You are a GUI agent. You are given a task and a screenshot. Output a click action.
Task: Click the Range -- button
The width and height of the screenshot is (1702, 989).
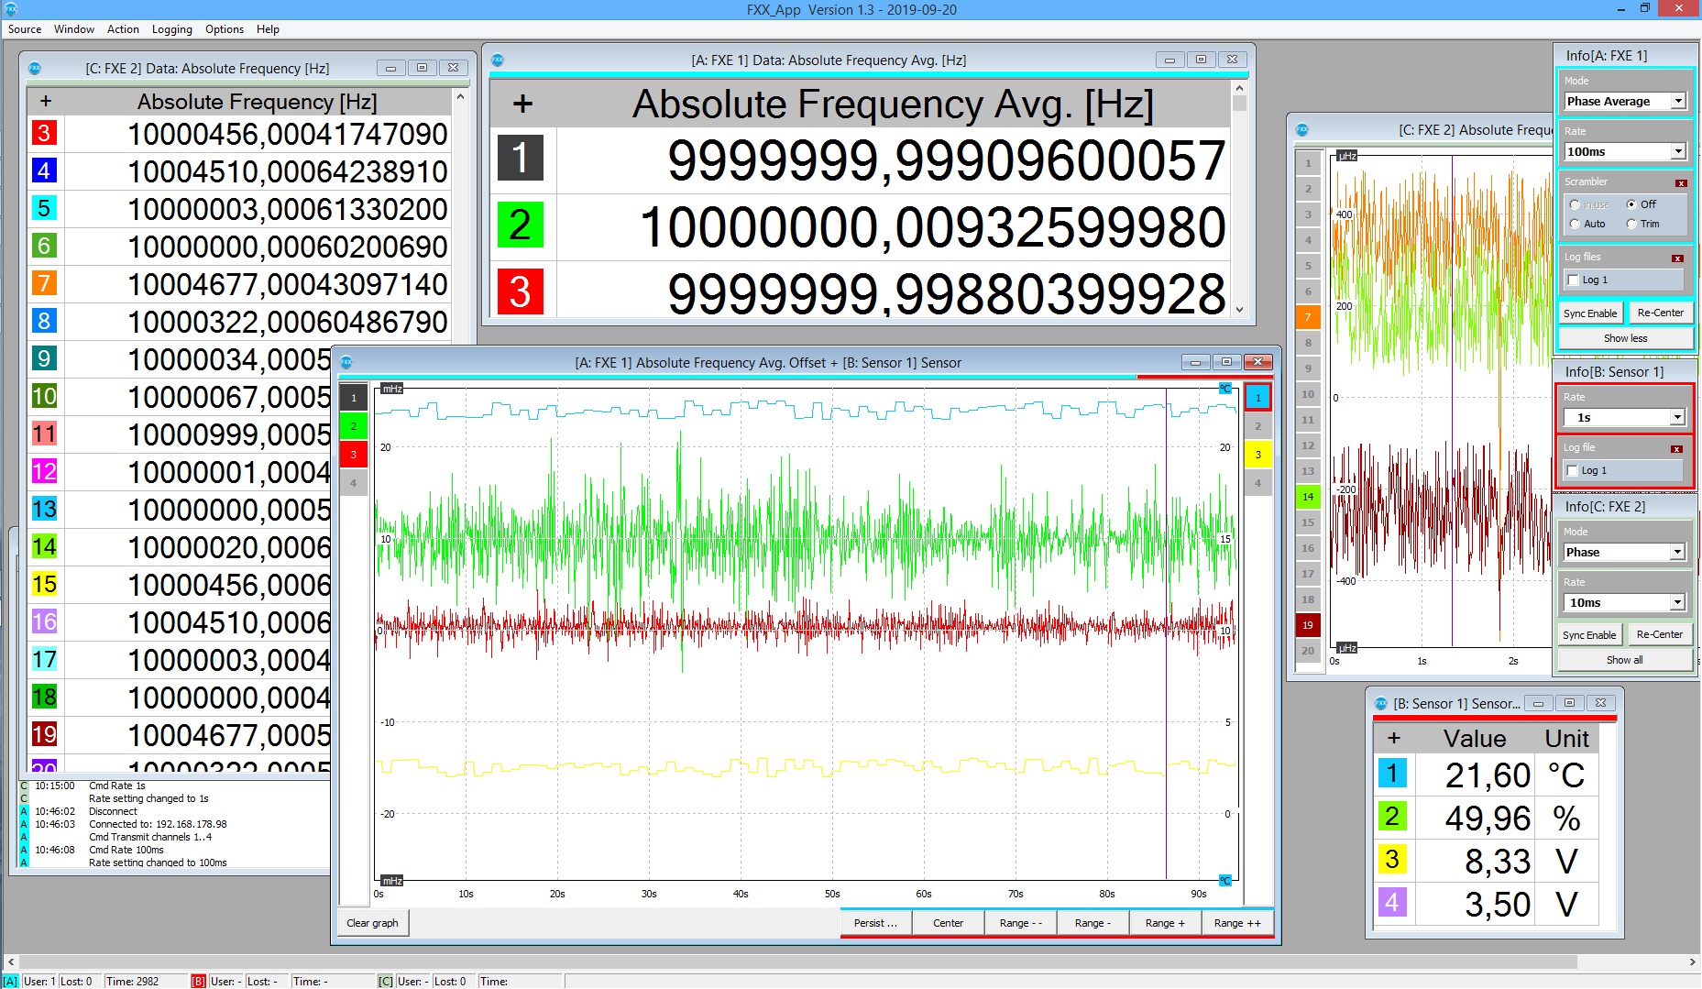[1020, 923]
